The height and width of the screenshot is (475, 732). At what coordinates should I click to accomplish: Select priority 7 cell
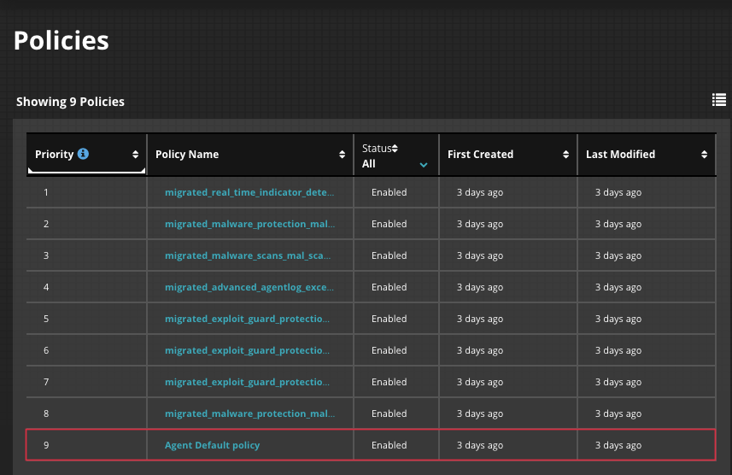pos(86,382)
